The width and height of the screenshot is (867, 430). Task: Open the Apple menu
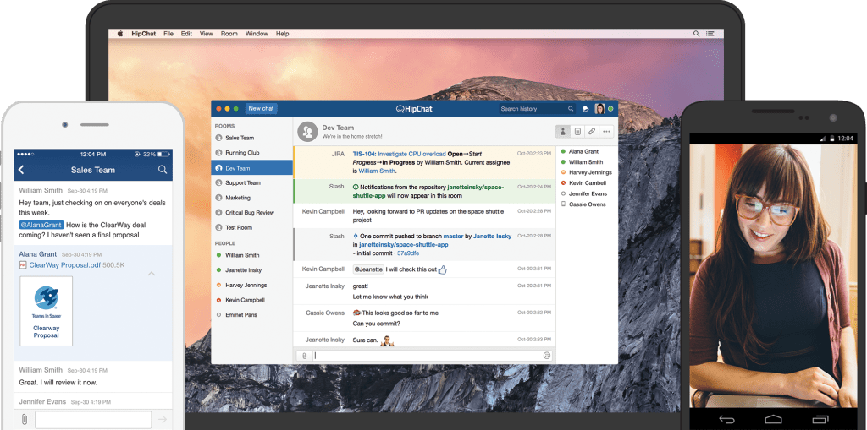120,34
